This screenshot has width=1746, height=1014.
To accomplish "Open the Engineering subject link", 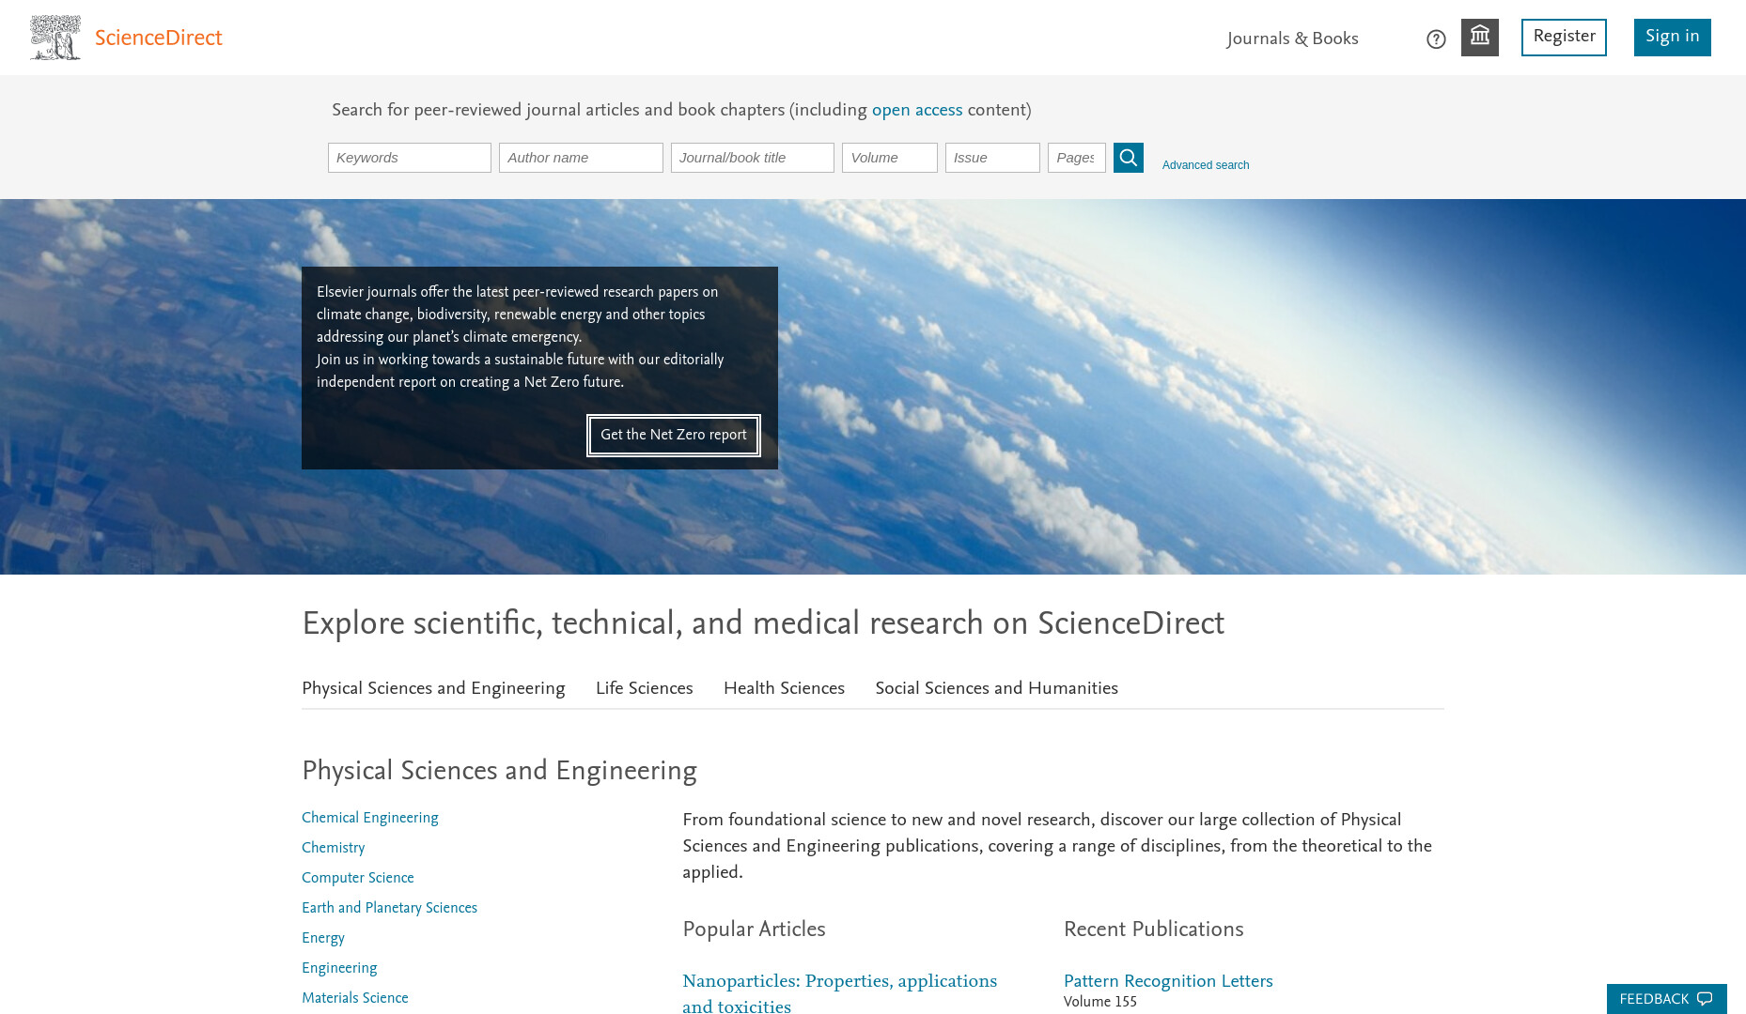I will tap(339, 968).
